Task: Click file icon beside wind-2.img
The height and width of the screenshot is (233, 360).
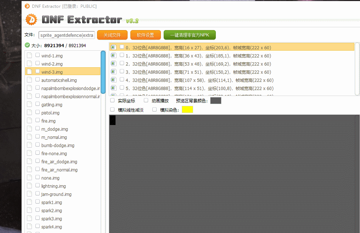Action: click(29, 64)
